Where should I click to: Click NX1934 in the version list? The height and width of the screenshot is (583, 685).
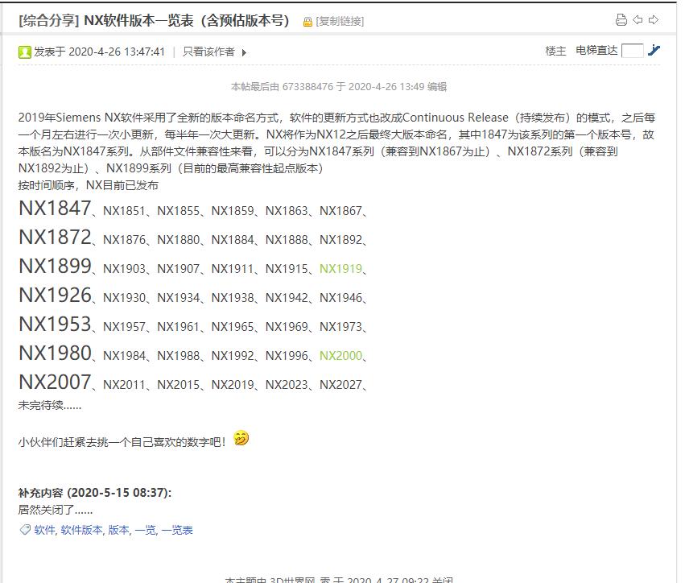[178, 298]
